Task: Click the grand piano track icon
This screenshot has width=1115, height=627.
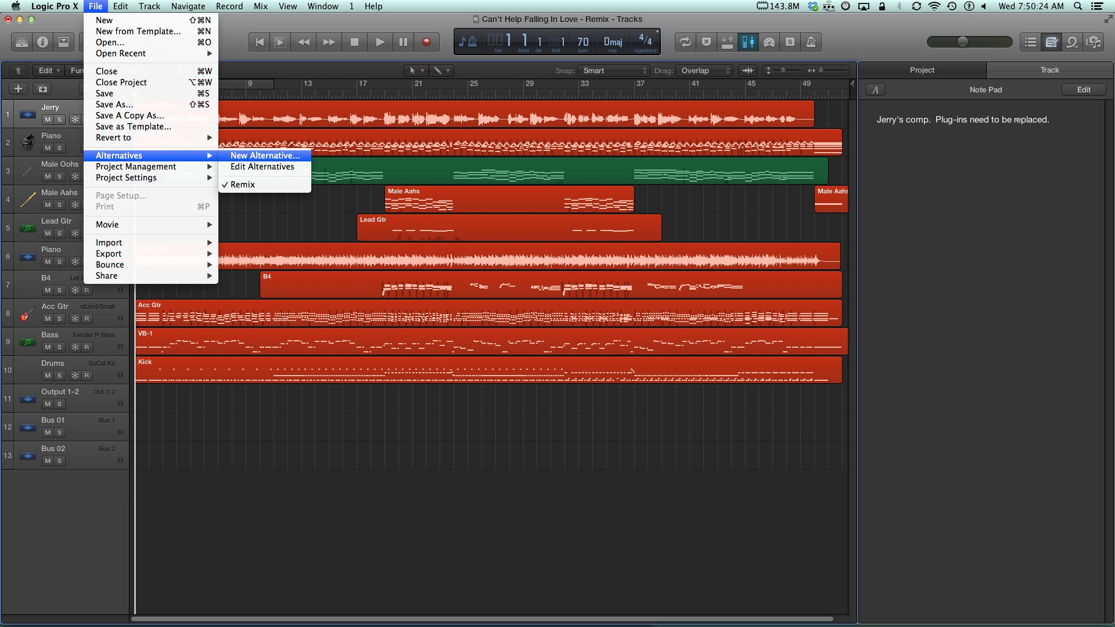Action: coord(27,143)
